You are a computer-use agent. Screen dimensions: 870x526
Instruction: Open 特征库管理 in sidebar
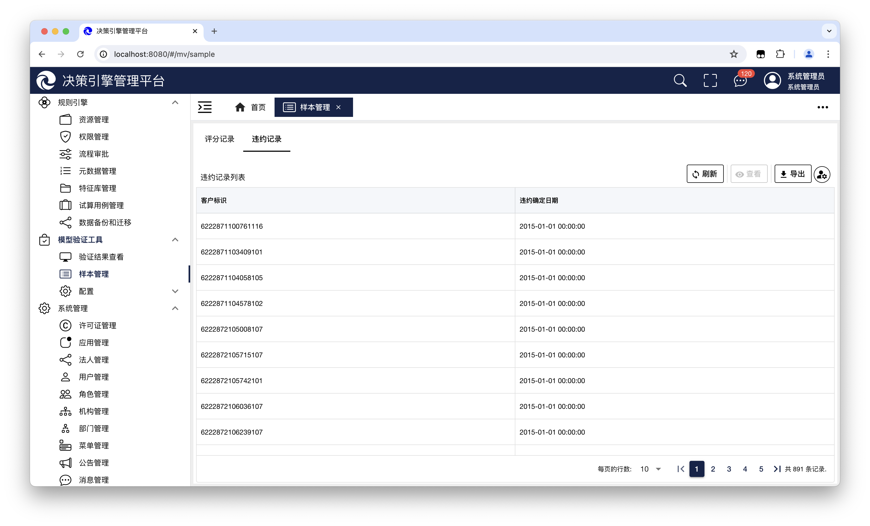click(x=97, y=188)
